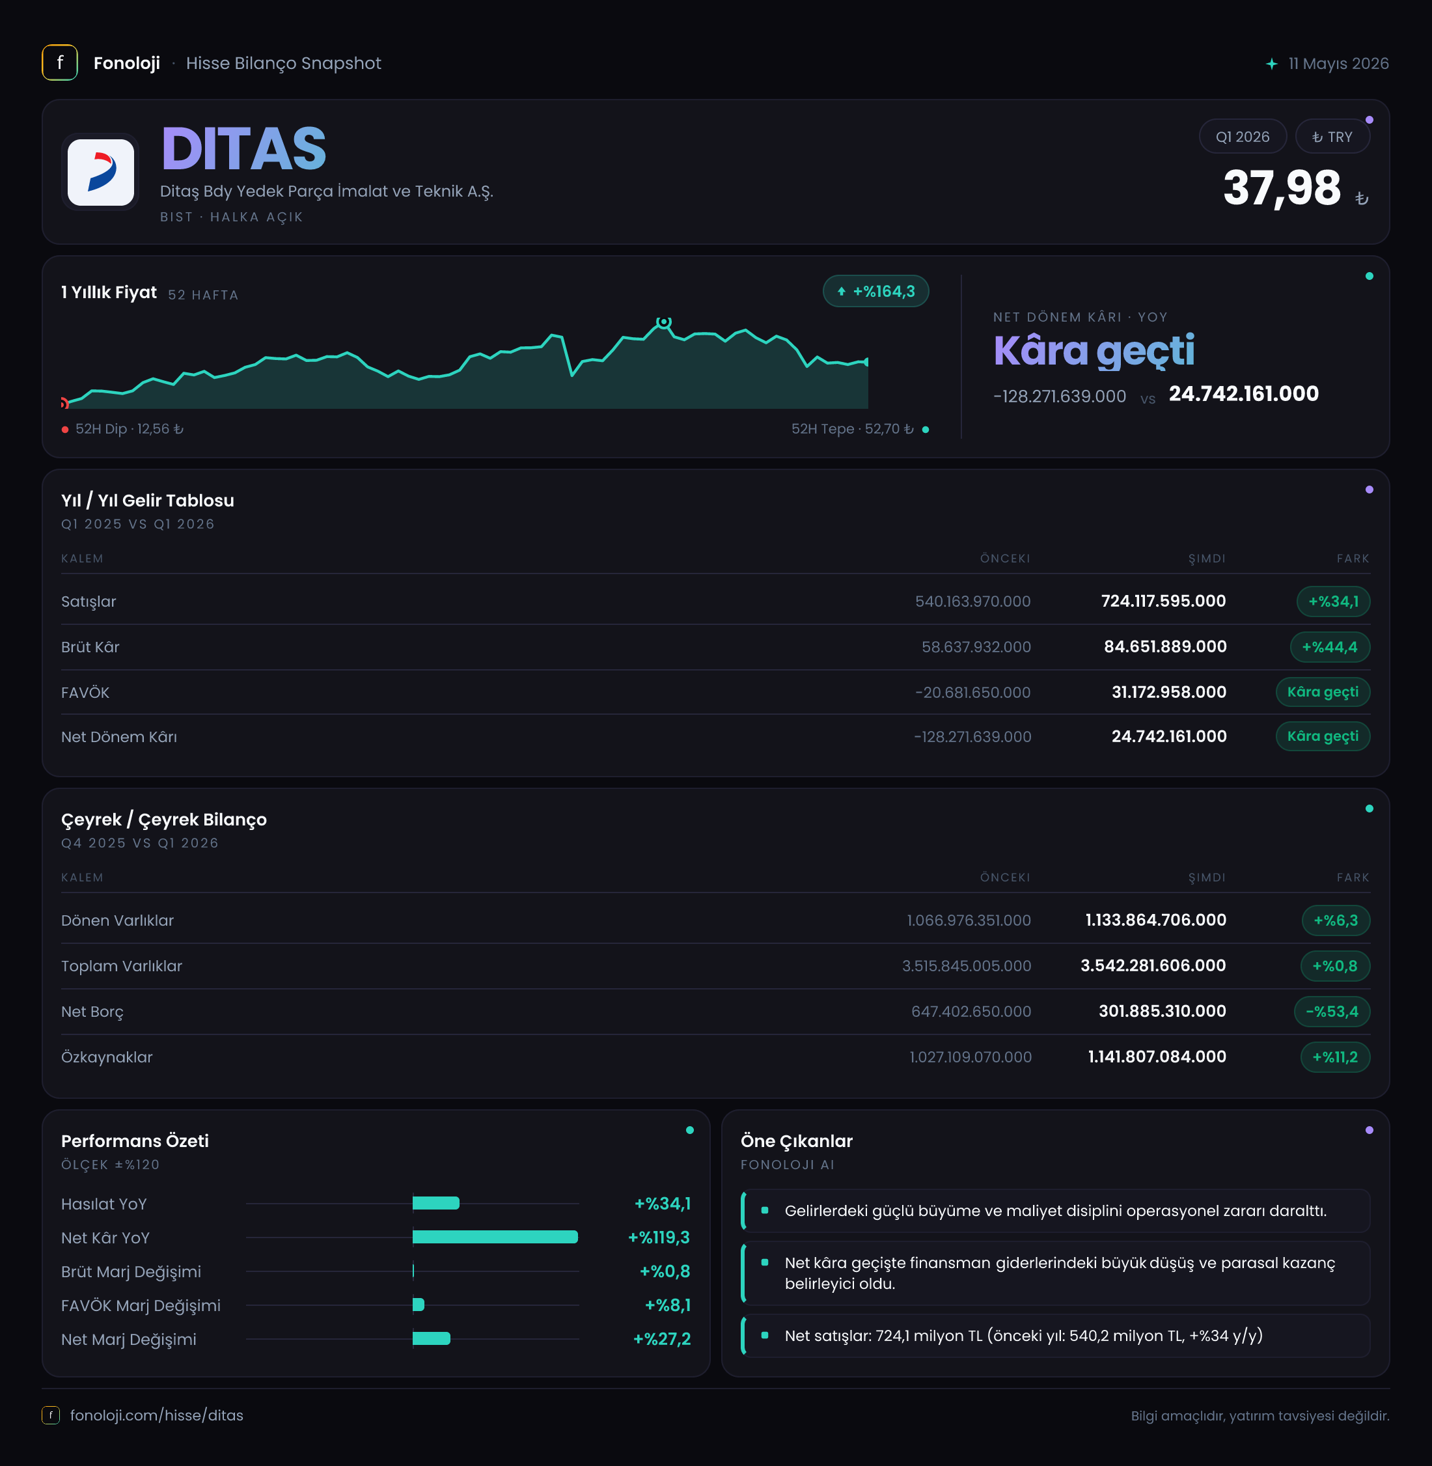
Task: Click the FAVÖK current value 31.172.958.000
Action: (x=1169, y=692)
